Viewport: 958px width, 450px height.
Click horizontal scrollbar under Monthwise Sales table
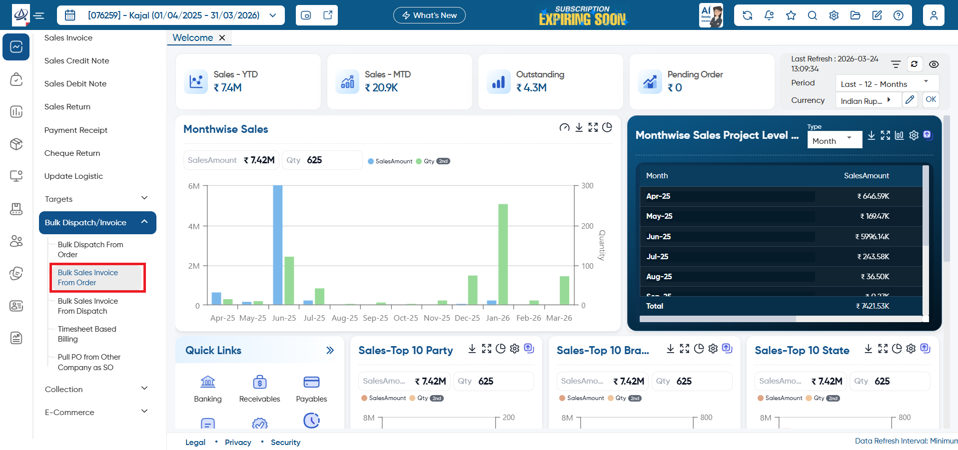[x=718, y=319]
